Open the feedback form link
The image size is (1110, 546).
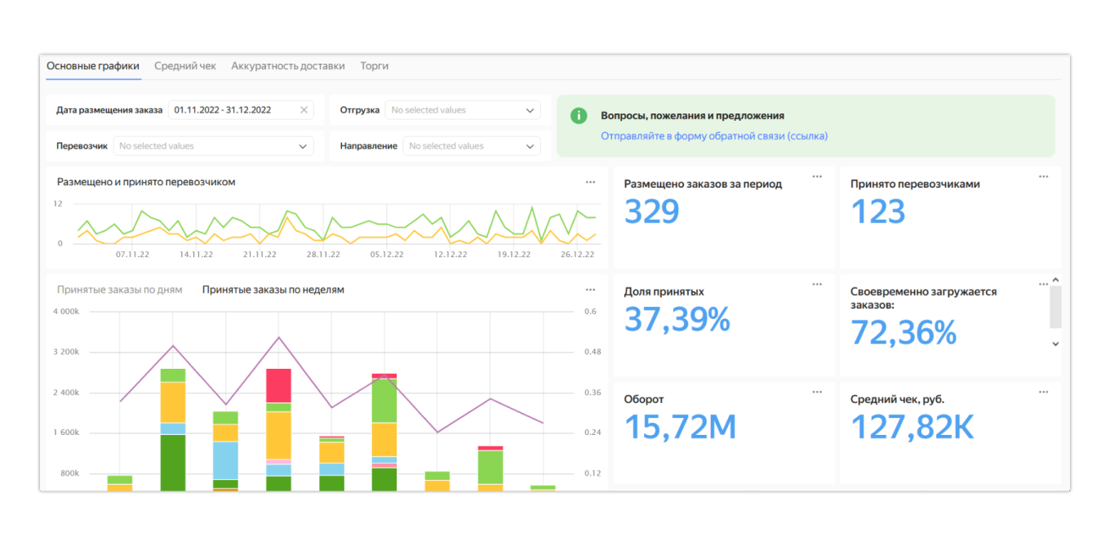(x=713, y=136)
